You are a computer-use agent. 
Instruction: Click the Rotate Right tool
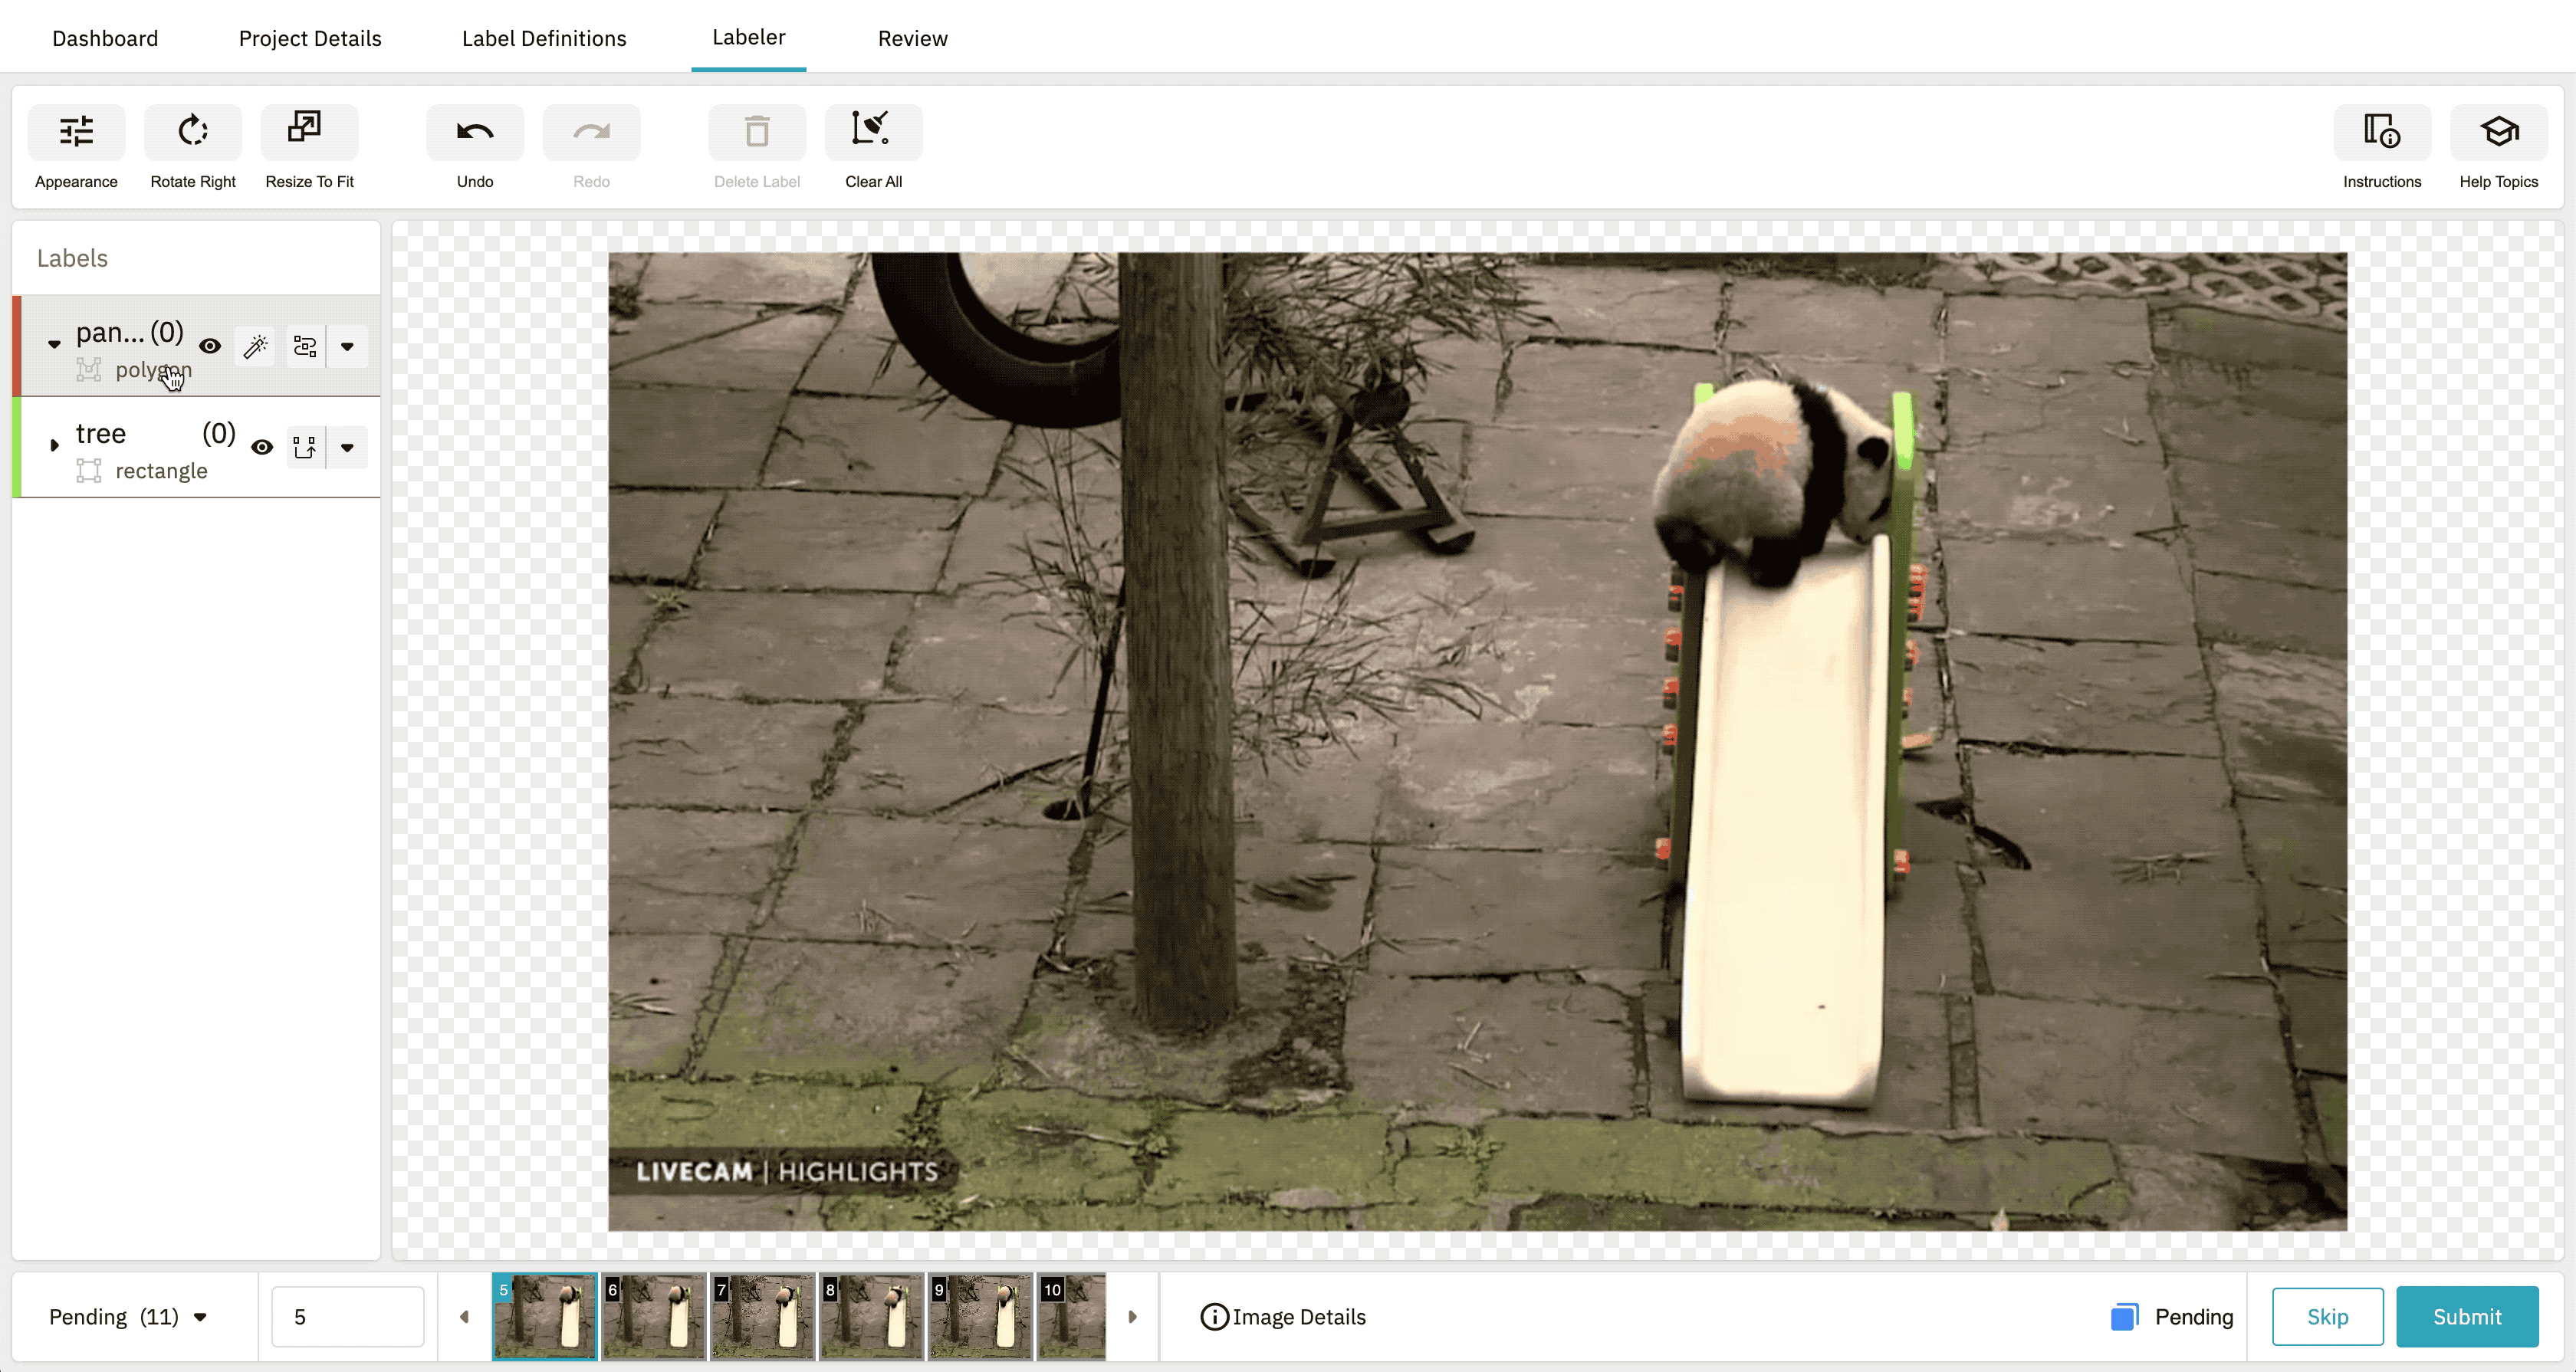pos(193,132)
